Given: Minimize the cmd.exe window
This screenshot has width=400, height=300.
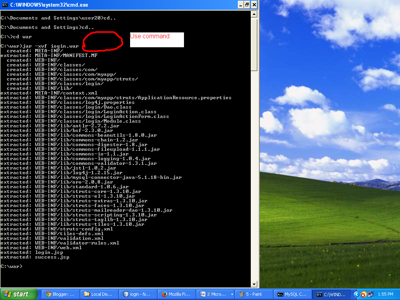Looking at the screenshot, I should (x=241, y=5).
